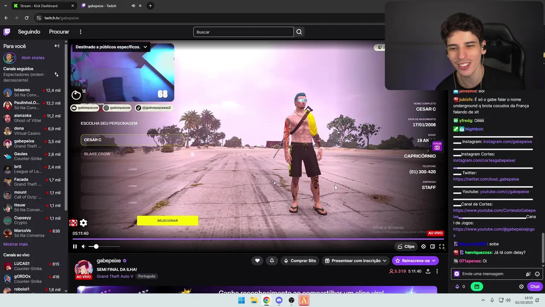Sort followed channels by viewers
The width and height of the screenshot is (545, 307).
tap(56, 75)
